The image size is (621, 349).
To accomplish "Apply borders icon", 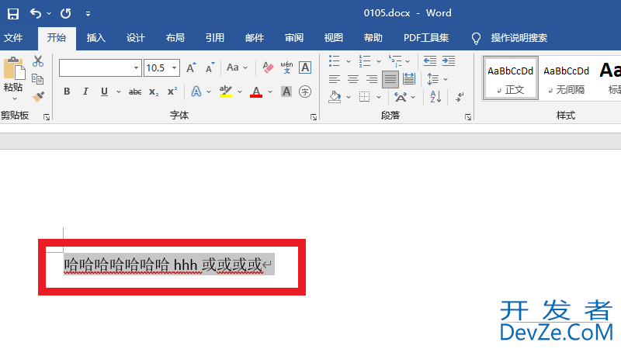I will pyautogui.click(x=364, y=96).
